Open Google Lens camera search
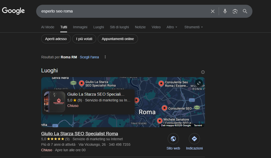271x158 pixels. click(235, 11)
